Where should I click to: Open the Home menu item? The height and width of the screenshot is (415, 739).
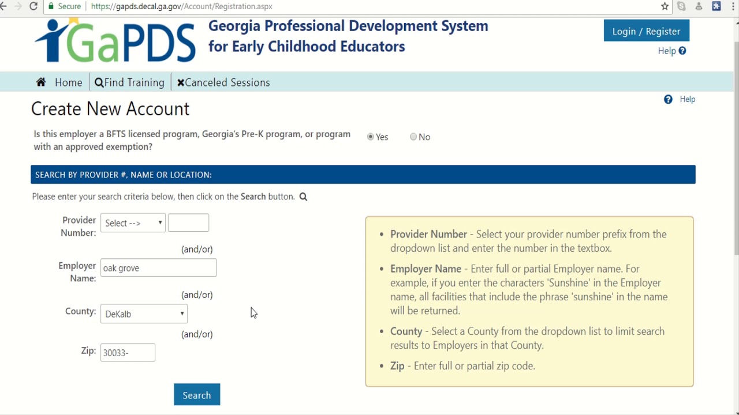click(59, 82)
